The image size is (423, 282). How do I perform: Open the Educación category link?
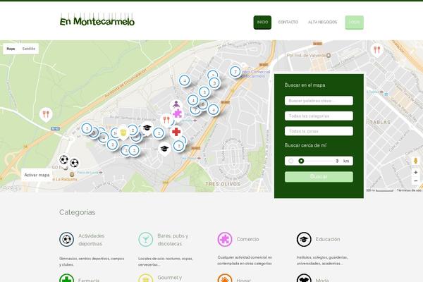(x=328, y=240)
